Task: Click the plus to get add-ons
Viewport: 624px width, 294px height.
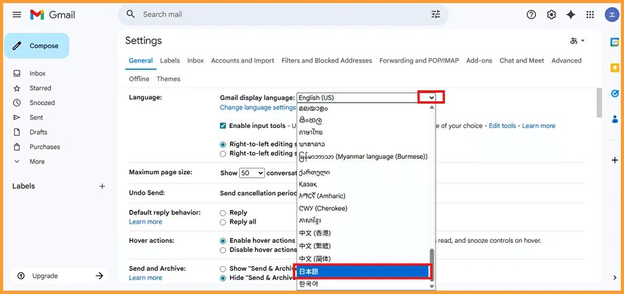Action: click(615, 160)
